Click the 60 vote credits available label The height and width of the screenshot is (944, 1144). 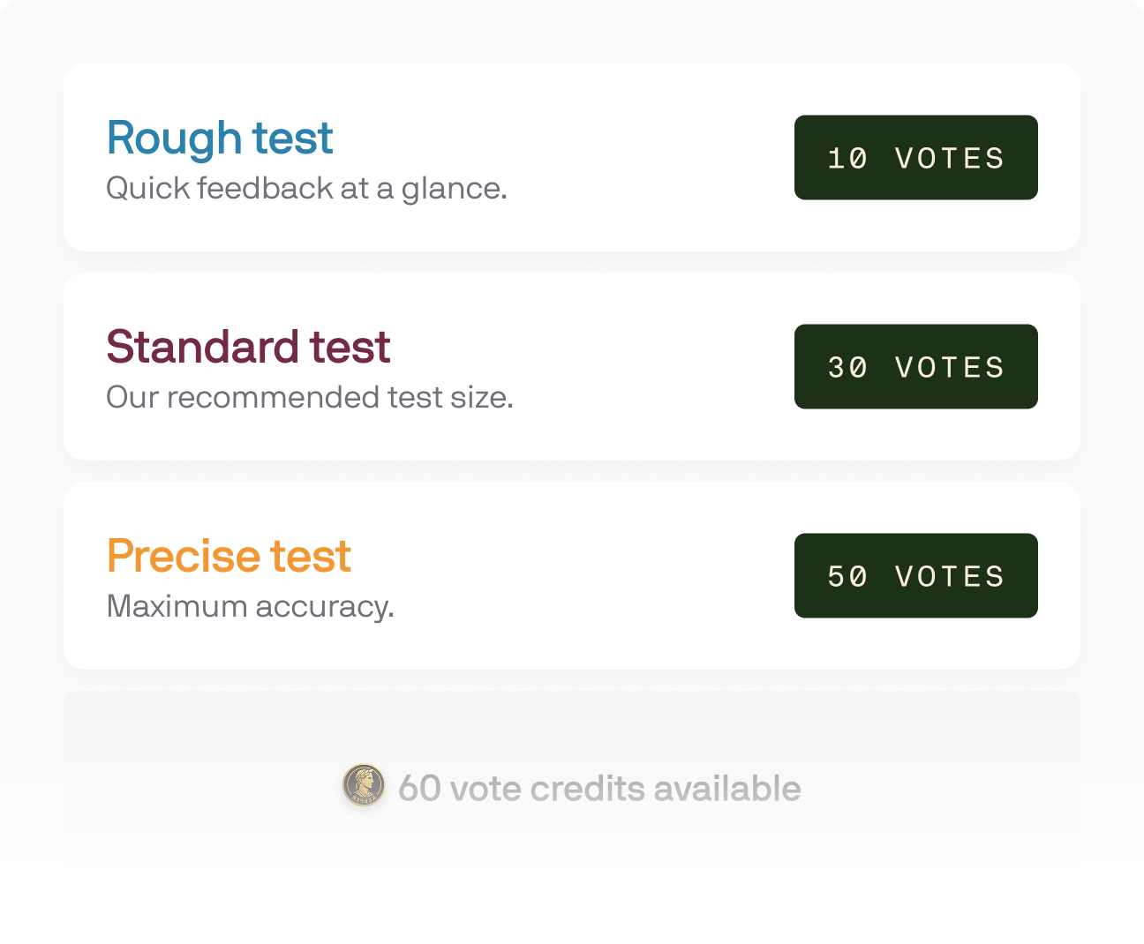pyautogui.click(x=599, y=788)
